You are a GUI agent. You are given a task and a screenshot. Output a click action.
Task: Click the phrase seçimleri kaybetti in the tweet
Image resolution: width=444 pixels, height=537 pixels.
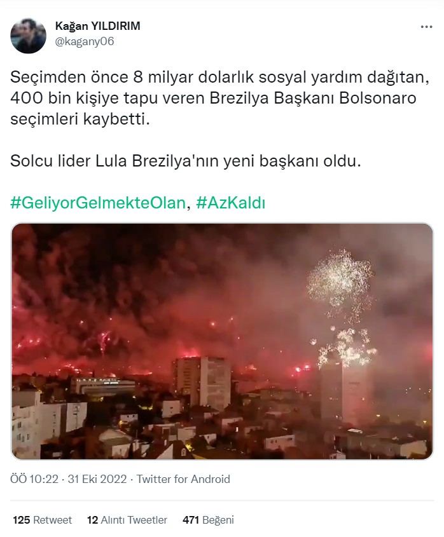coord(80,119)
